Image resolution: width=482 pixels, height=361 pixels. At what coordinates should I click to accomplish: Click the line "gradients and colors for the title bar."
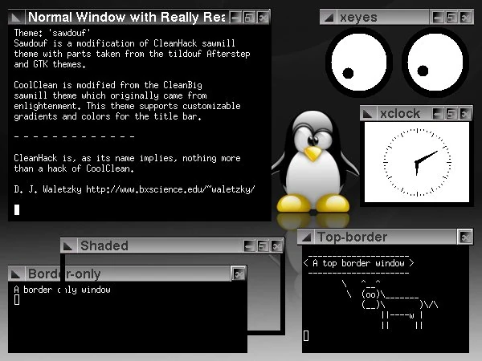click(108, 116)
